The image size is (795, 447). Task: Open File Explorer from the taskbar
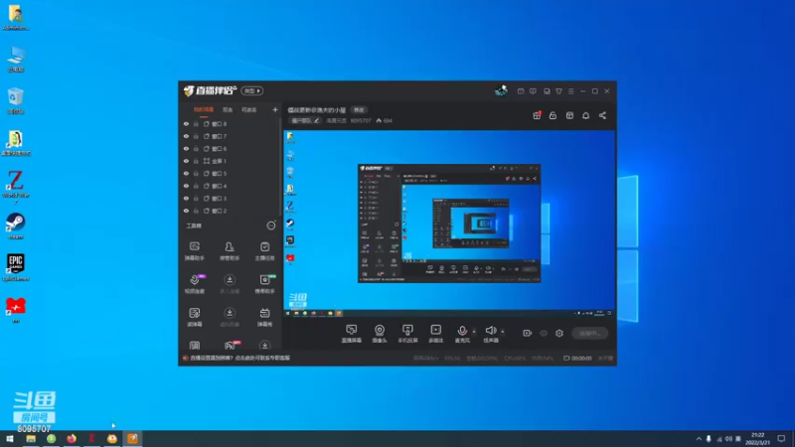pos(31,439)
